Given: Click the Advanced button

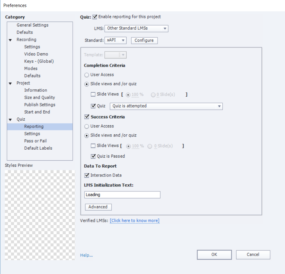Looking at the screenshot, I should click(98, 207).
